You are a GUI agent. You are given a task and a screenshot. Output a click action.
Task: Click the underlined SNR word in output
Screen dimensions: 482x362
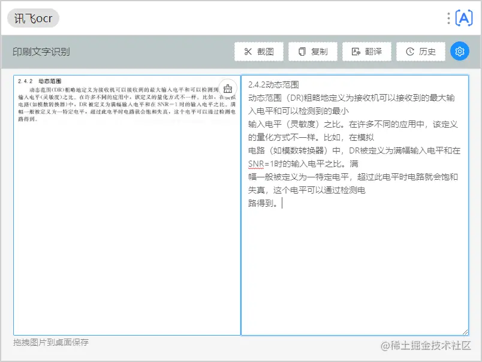tap(256, 164)
